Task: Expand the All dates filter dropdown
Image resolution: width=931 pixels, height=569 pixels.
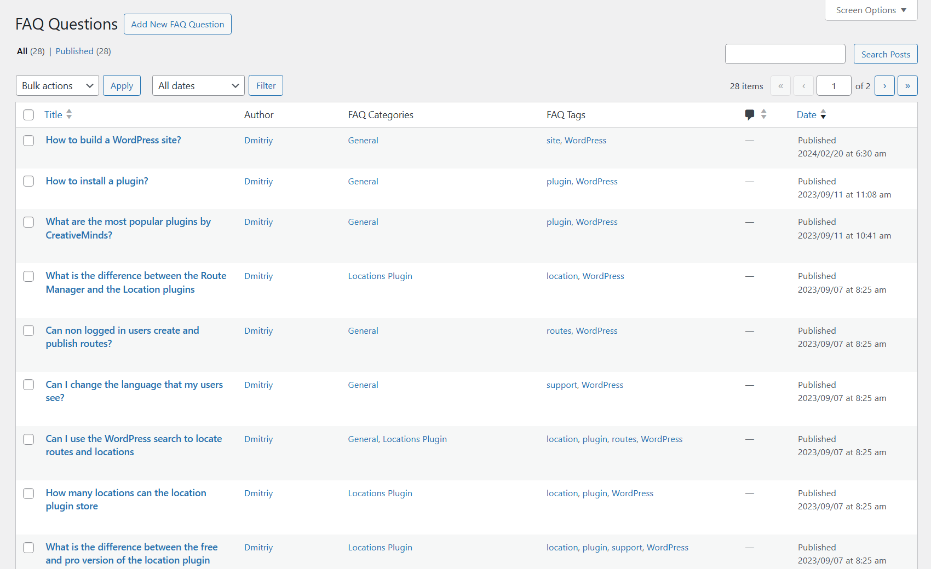Action: (198, 86)
